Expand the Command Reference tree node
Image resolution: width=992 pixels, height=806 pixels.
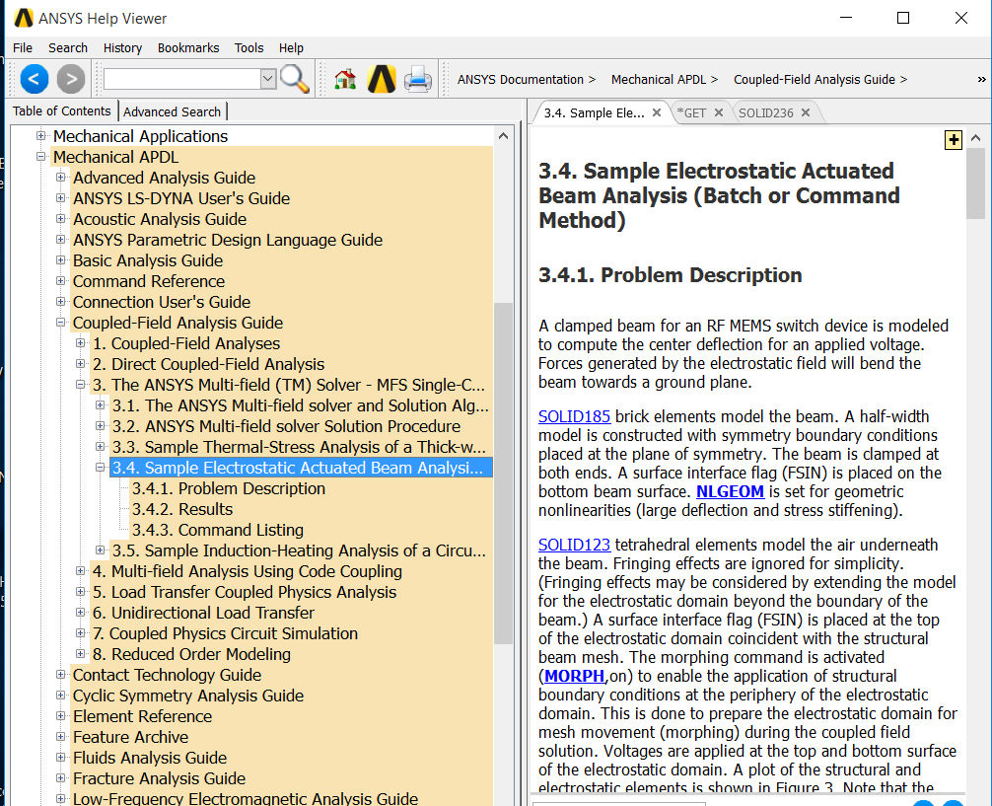pyautogui.click(x=61, y=281)
